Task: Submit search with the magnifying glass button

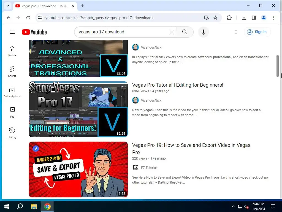Action: click(185, 32)
